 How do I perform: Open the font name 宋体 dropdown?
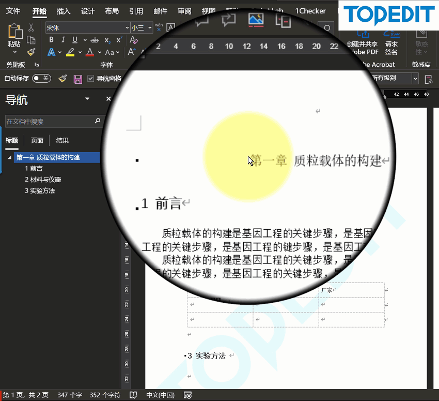point(127,28)
